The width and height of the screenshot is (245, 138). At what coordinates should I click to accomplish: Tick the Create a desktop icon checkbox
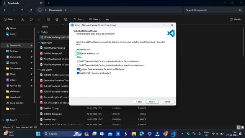click(x=78, y=53)
